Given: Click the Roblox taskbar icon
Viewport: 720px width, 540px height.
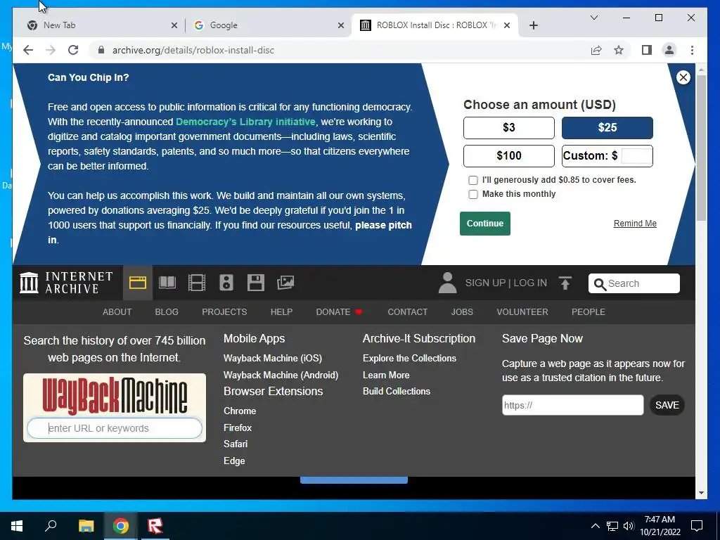Looking at the screenshot, I should click(x=155, y=526).
